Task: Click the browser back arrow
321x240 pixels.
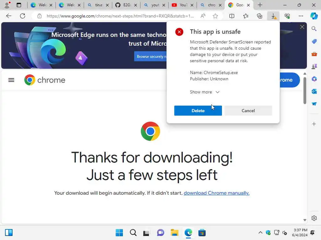Action: pyautogui.click(x=8, y=16)
